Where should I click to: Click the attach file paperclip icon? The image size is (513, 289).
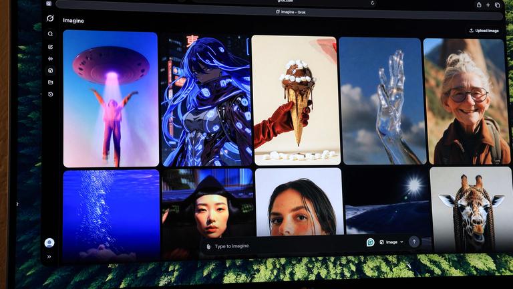point(208,246)
